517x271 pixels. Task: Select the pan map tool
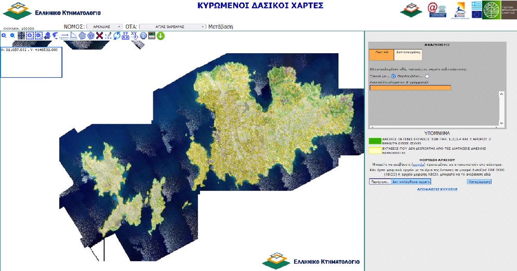pos(21,35)
